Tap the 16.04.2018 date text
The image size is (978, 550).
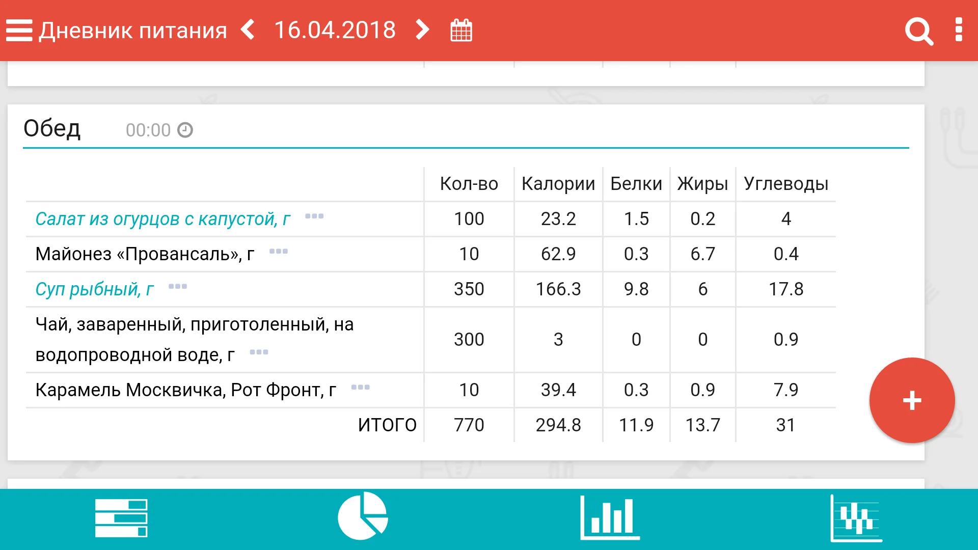point(335,30)
